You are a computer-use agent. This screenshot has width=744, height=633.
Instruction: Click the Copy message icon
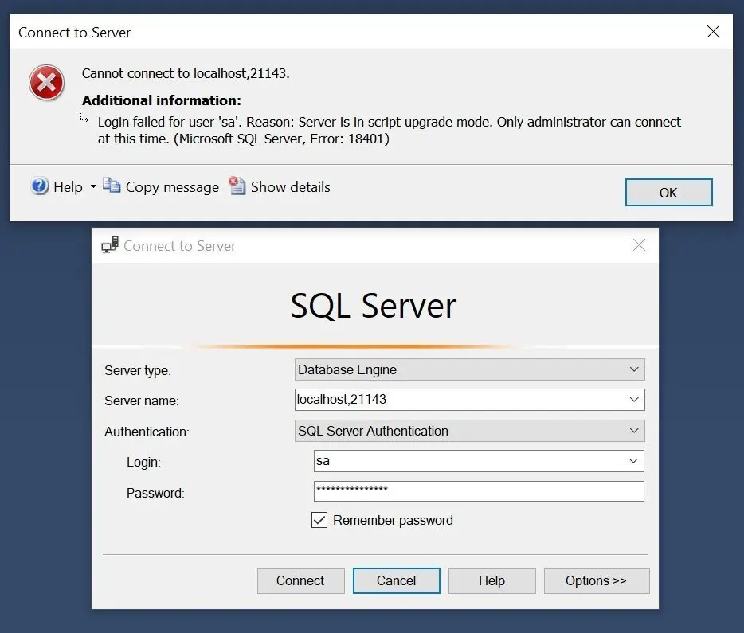tap(112, 186)
